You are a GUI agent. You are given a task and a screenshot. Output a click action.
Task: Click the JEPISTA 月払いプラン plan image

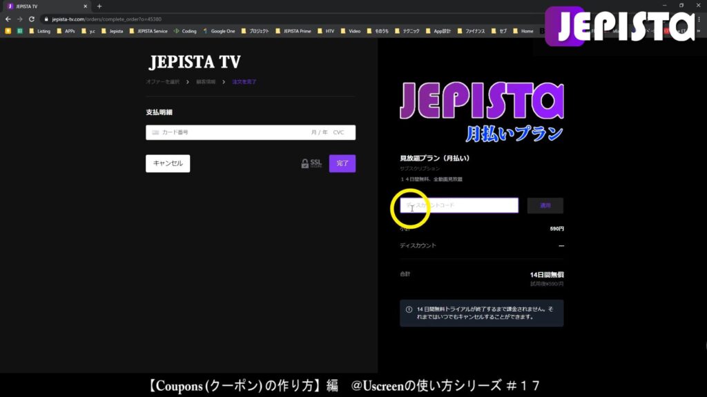coord(481,112)
